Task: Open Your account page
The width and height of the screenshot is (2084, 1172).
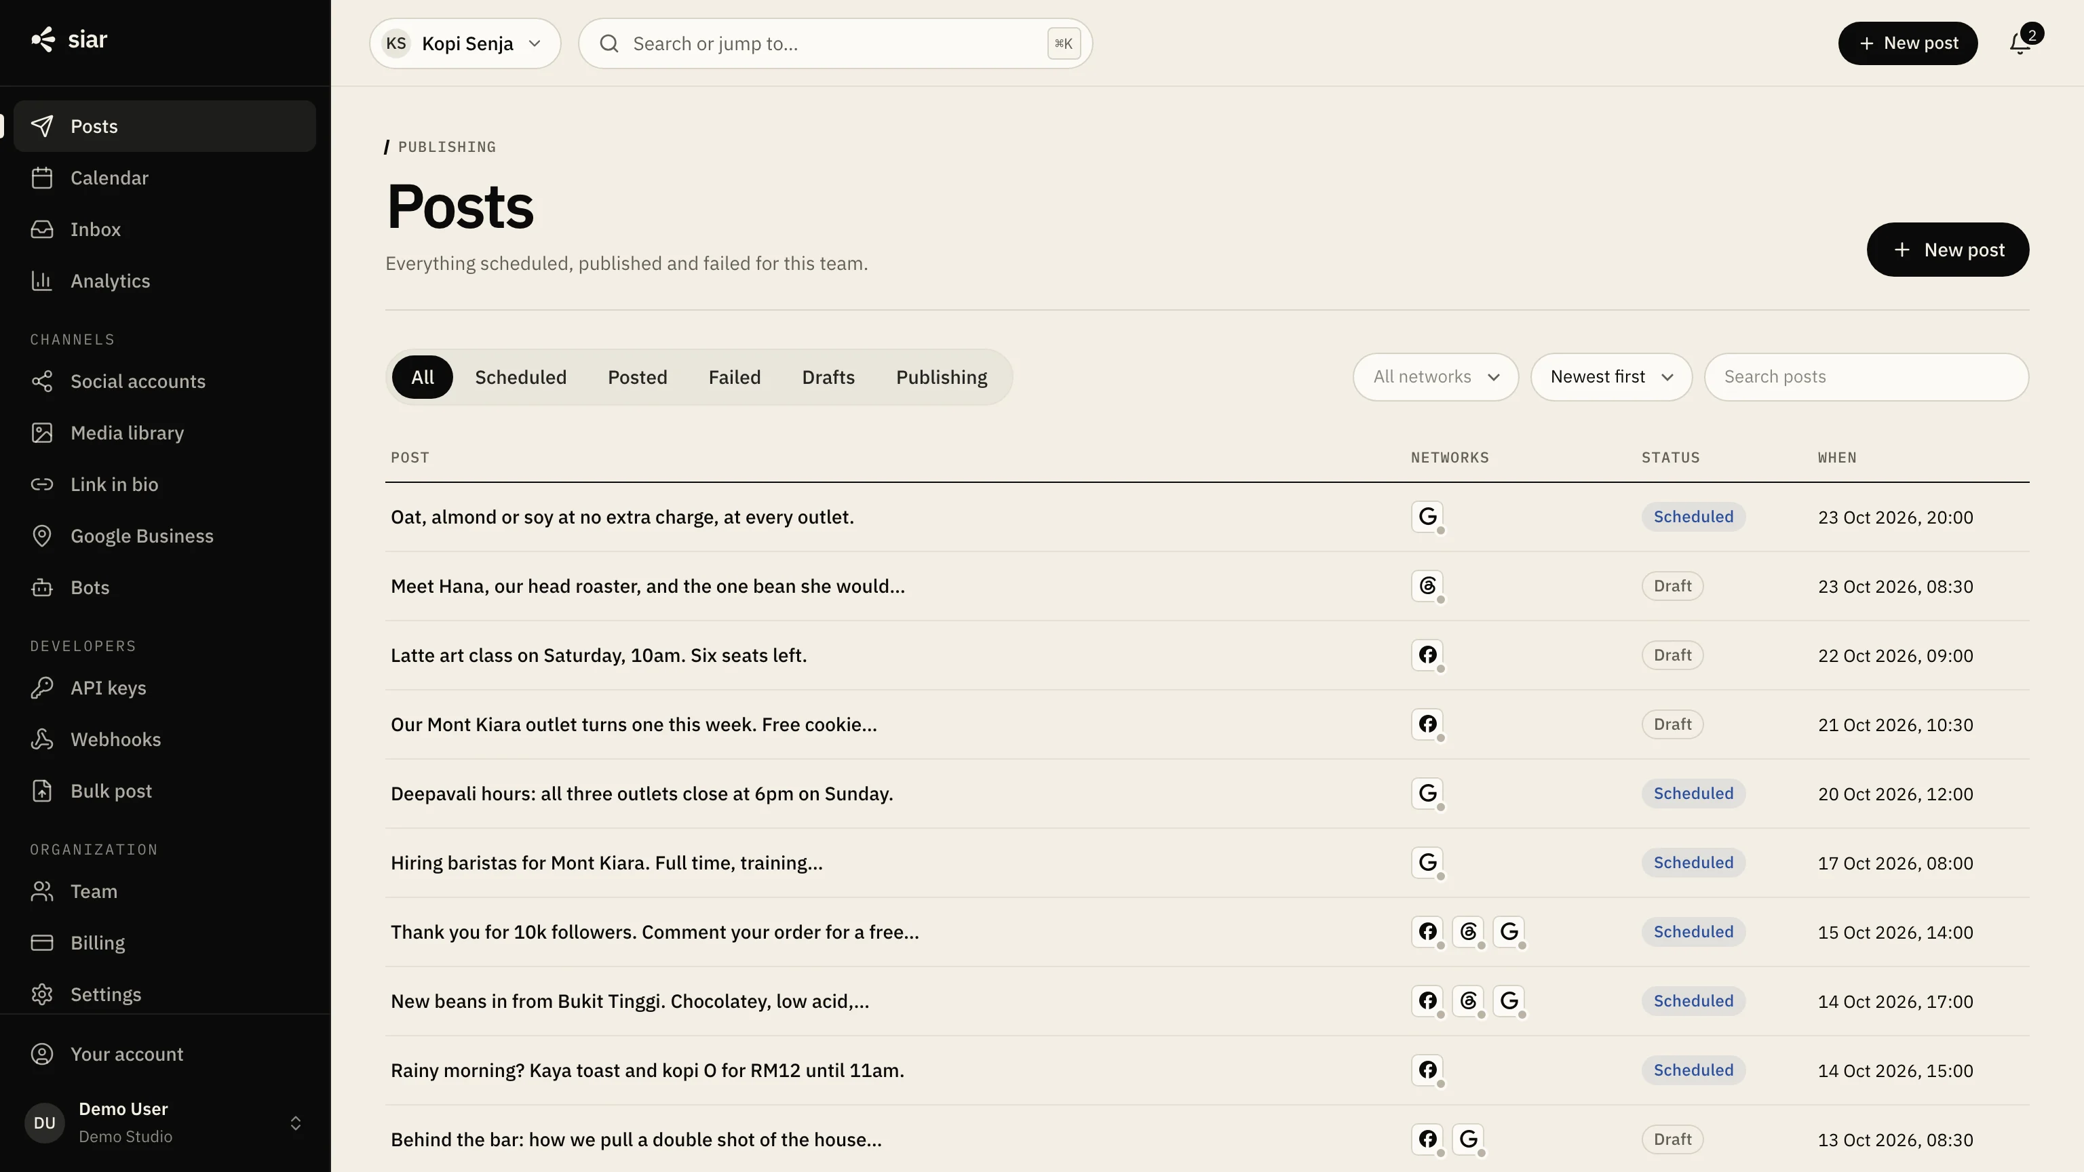Action: (164, 1054)
